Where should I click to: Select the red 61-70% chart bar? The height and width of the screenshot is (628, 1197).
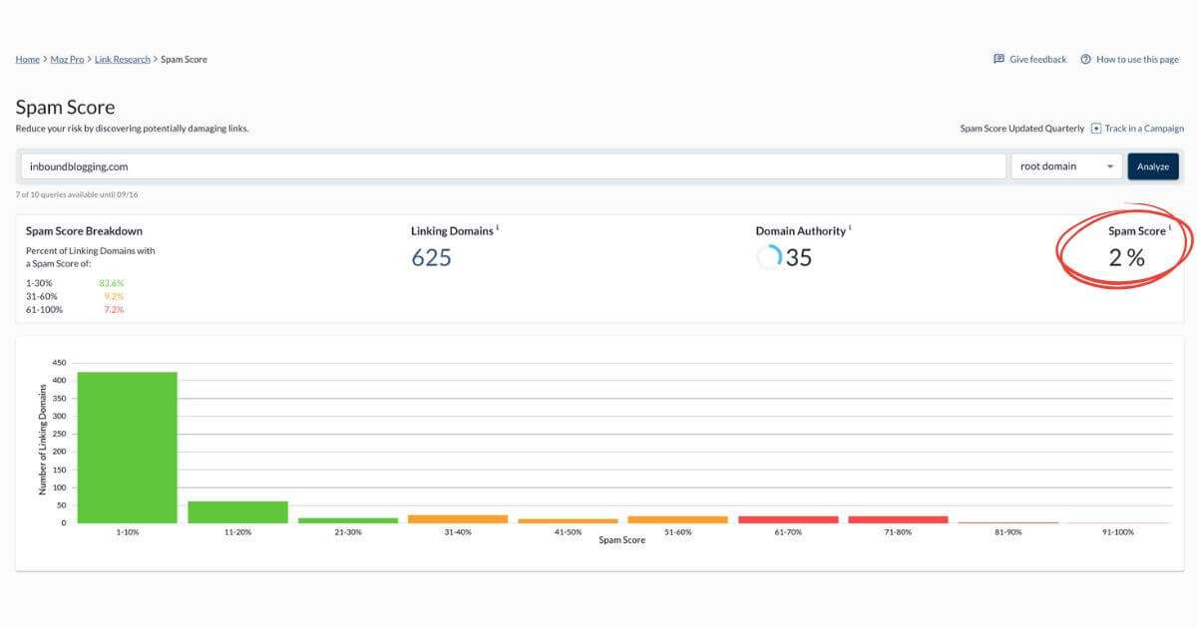[x=789, y=519]
